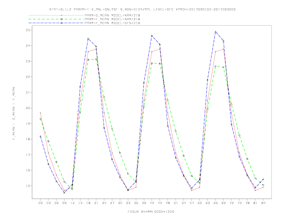The width and height of the screenshot is (287, 221).
Task: Click x-axis tick label 30
Action: [x=120, y=203]
